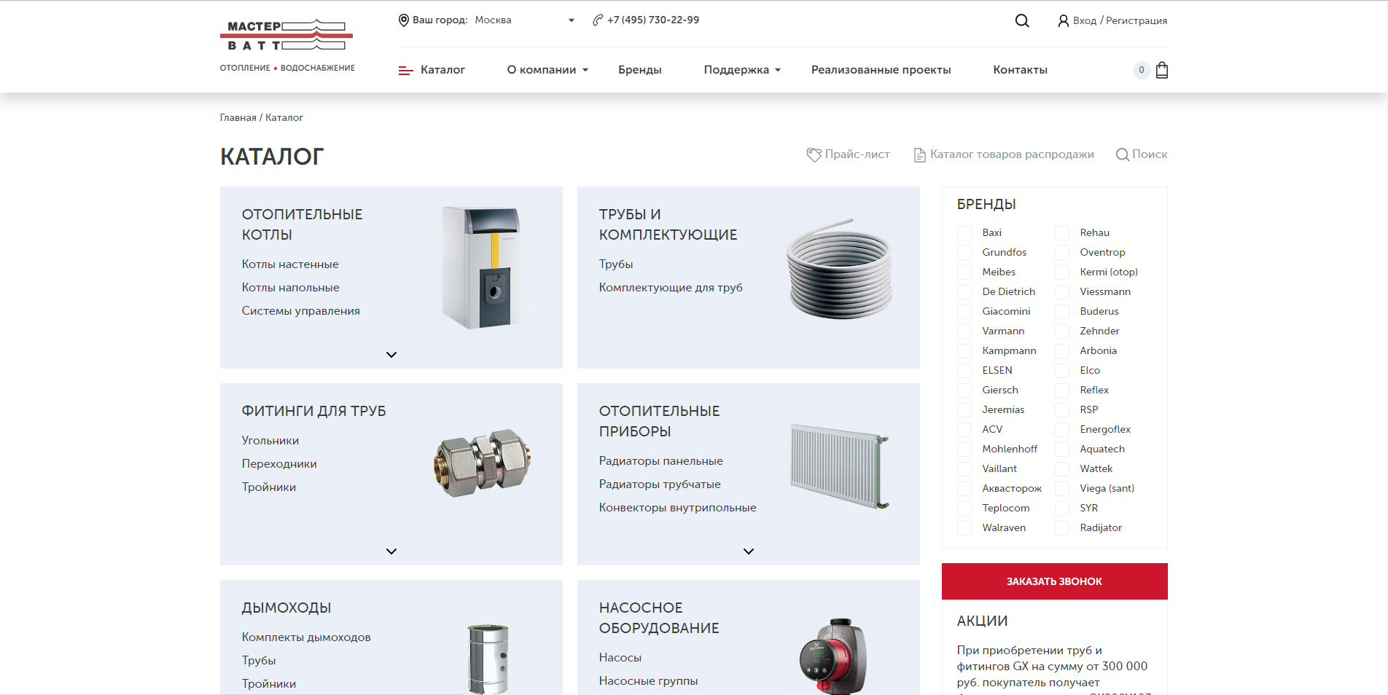
Task: Click the pipe fitting product image
Action: (482, 463)
